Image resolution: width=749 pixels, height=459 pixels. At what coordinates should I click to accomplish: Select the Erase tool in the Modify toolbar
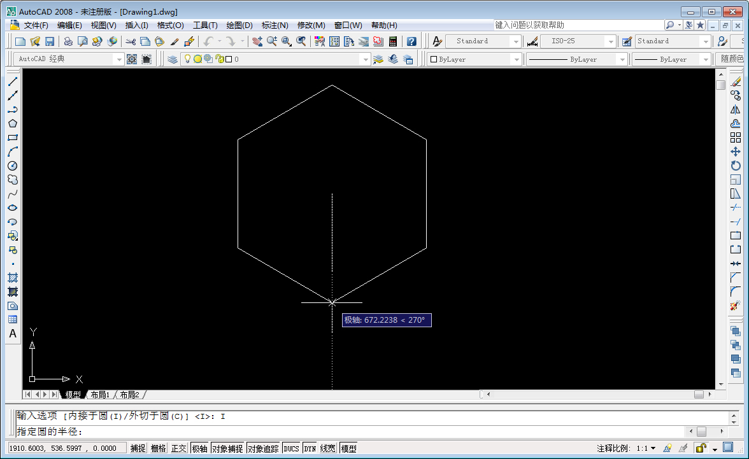(x=736, y=81)
